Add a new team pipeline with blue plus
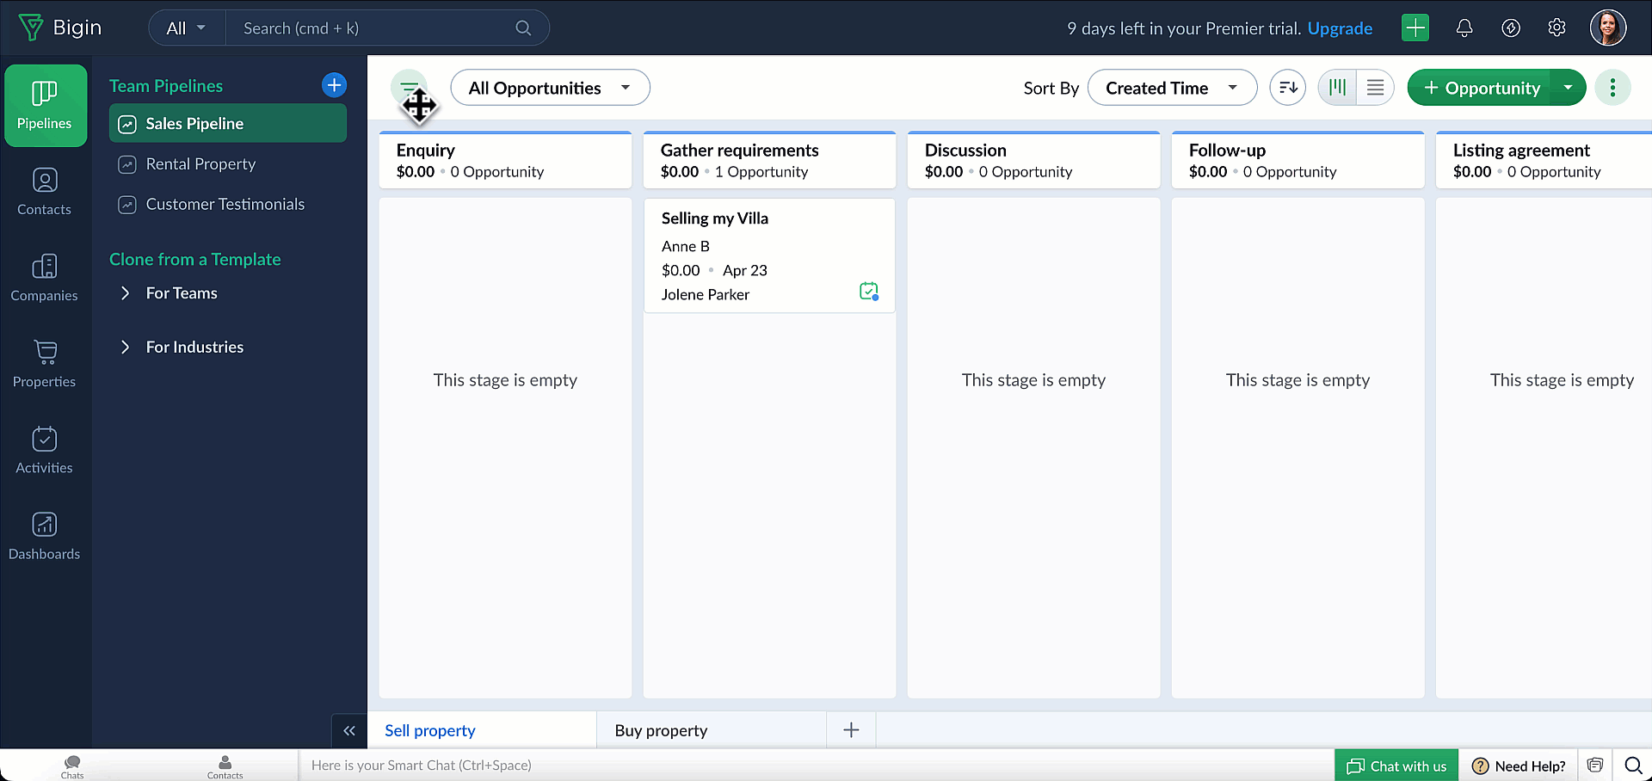 tap(334, 85)
